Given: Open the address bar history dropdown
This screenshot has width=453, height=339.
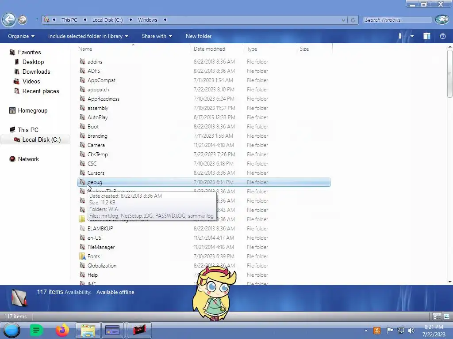Looking at the screenshot, I should coord(343,20).
